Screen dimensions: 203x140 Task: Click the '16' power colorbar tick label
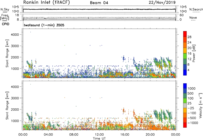coord(189,54)
